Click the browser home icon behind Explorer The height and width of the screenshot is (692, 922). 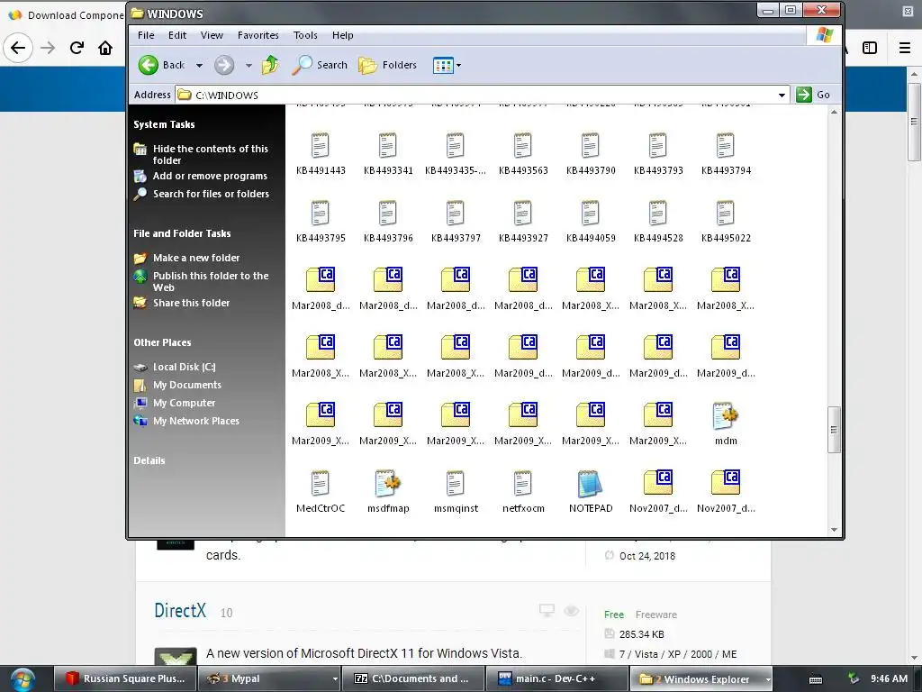pyautogui.click(x=105, y=48)
